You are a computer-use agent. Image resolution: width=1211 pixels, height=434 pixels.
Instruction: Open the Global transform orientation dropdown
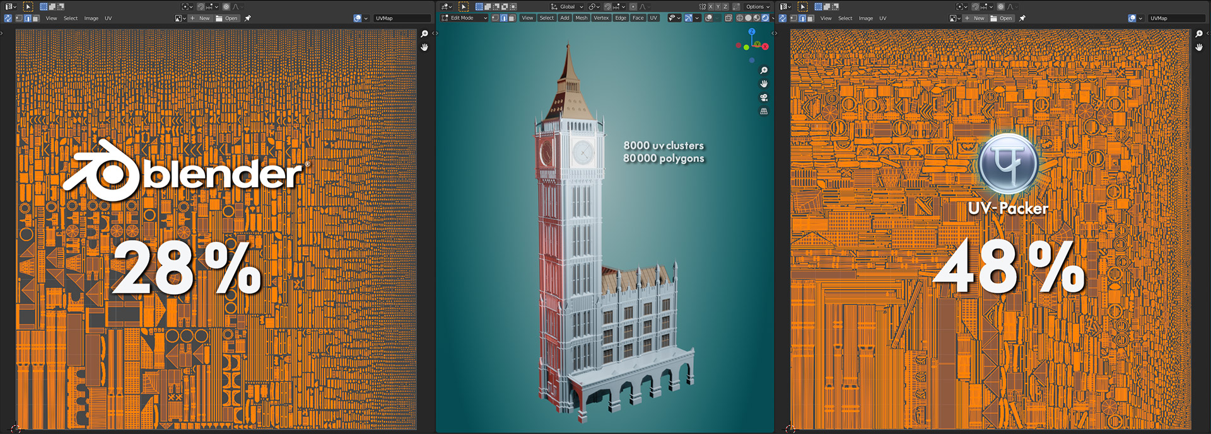pos(567,7)
